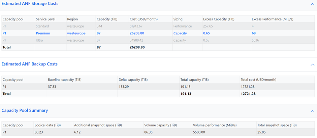Image resolution: width=317 pixels, height=138 pixels.
Task: Click volume capacity value 86.35
Action: (x=148, y=132)
